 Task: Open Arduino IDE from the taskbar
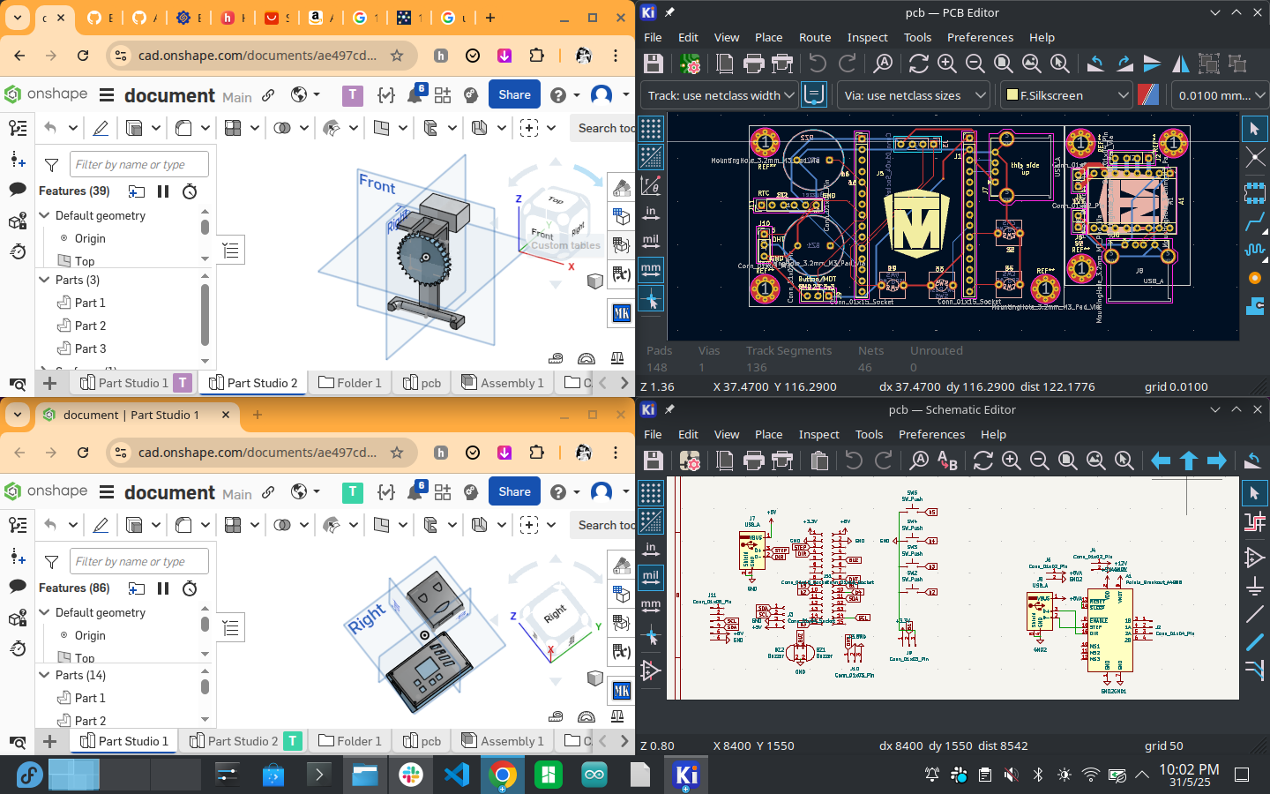click(594, 775)
